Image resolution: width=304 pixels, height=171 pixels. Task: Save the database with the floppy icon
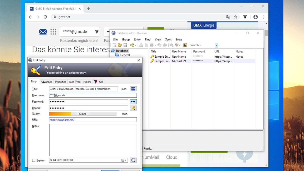pos(125,45)
